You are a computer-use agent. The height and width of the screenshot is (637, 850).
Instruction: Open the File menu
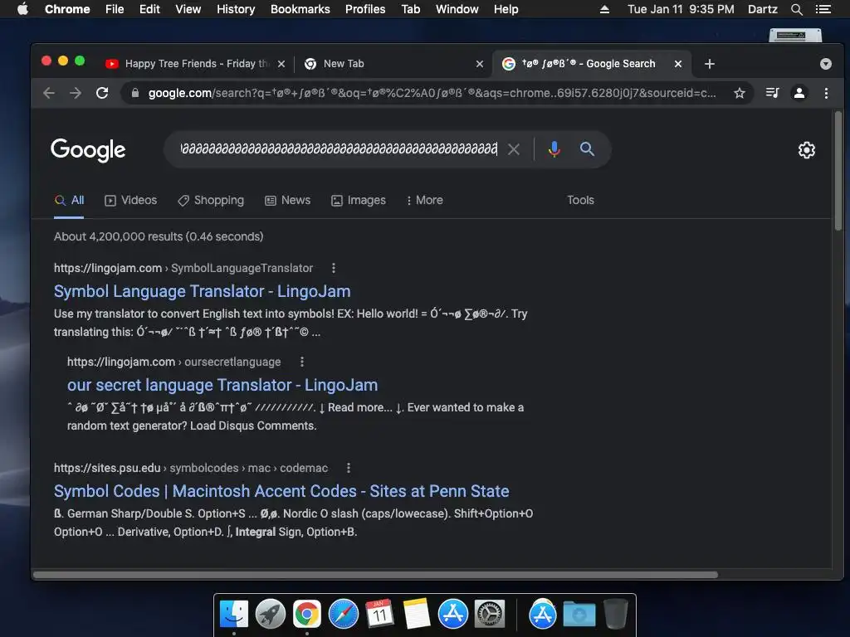(x=115, y=9)
